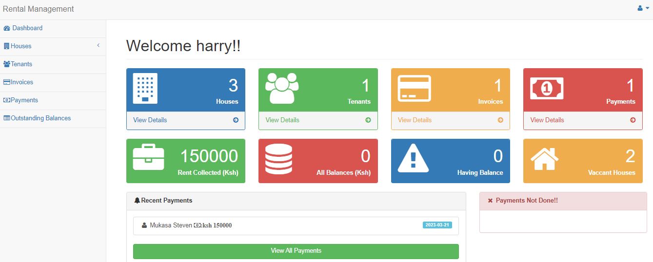Image resolution: width=653 pixels, height=262 pixels.
Task: Click the 'All Balances (Ksh)' label
Action: tap(343, 172)
